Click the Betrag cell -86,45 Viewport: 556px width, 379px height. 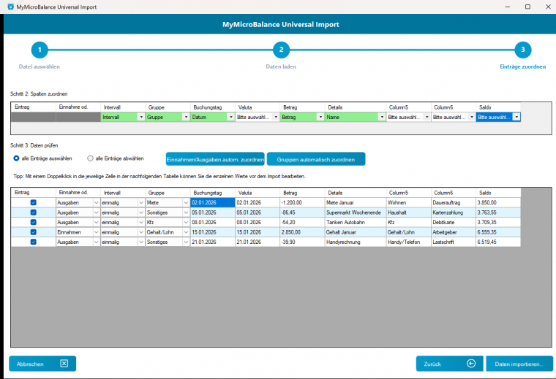pos(302,213)
